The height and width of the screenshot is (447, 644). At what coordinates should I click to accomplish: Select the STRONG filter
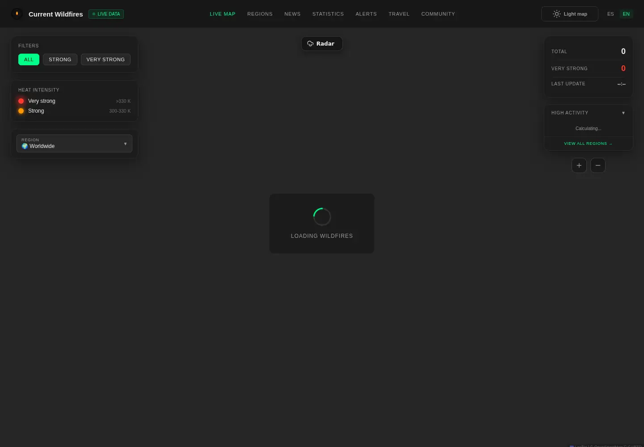coord(60,59)
